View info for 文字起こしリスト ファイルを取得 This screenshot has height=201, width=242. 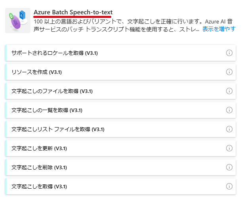coord(229,129)
